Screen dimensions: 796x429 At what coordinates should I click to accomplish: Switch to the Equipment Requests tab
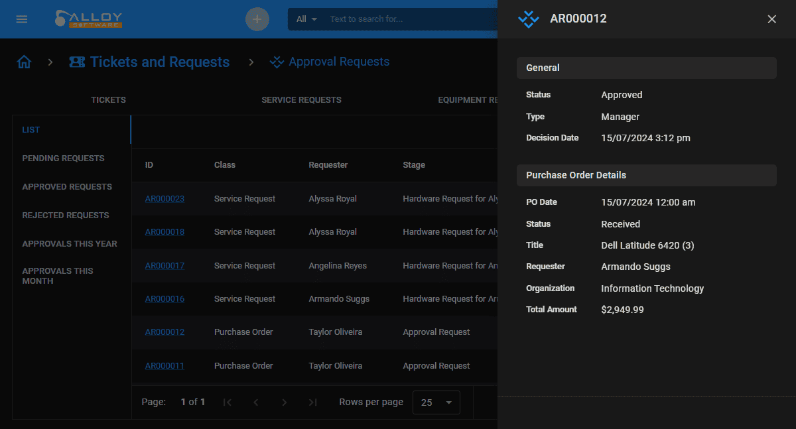468,100
